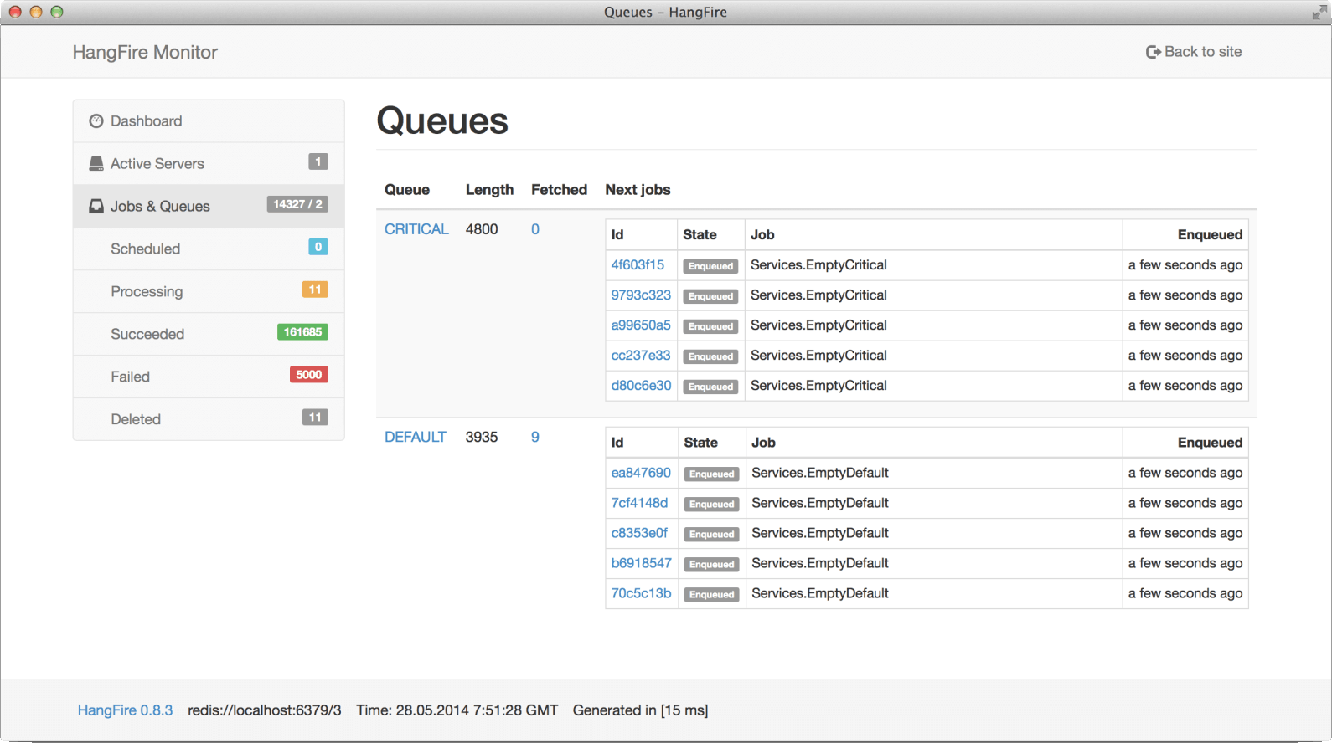The image size is (1332, 743).
Task: Click the green zoom window button
Action: pyautogui.click(x=57, y=12)
